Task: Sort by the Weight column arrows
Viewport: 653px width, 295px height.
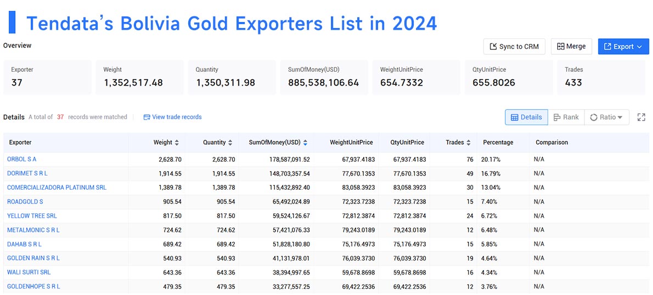Action: point(177,143)
